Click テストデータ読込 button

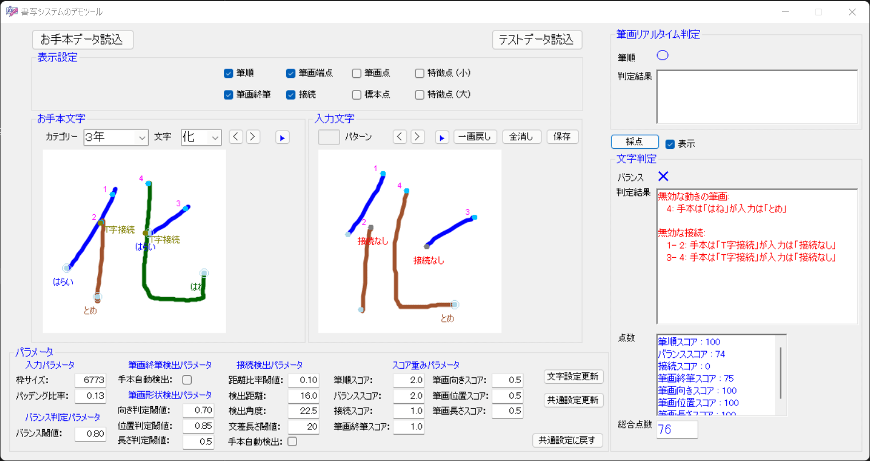point(537,40)
